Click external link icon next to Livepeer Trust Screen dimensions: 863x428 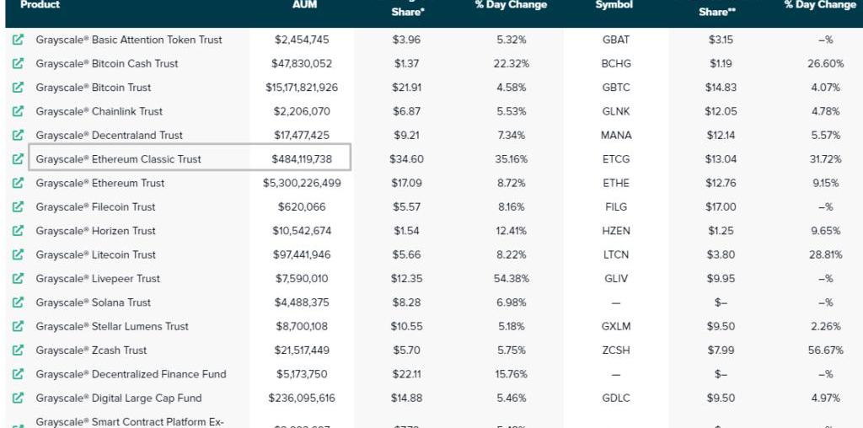point(19,279)
